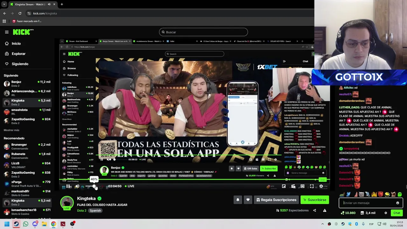Open Fazer mercado em F... bookmark
This screenshot has height=229, width=407.
point(27,21)
